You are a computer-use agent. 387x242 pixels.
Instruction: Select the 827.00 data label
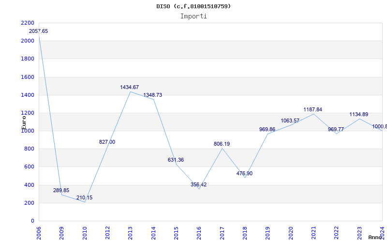(x=107, y=142)
